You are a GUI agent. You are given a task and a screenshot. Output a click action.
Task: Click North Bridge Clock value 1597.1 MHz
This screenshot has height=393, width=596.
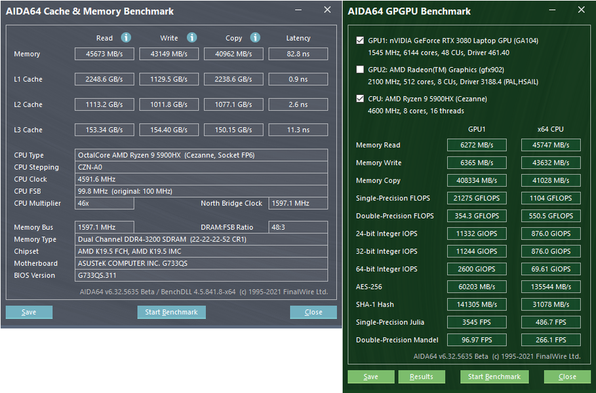pos(298,203)
